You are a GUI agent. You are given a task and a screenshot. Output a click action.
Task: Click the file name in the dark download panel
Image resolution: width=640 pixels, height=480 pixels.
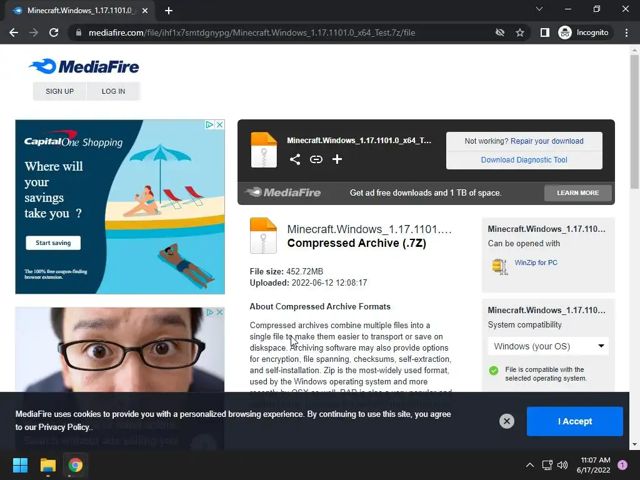(x=359, y=141)
